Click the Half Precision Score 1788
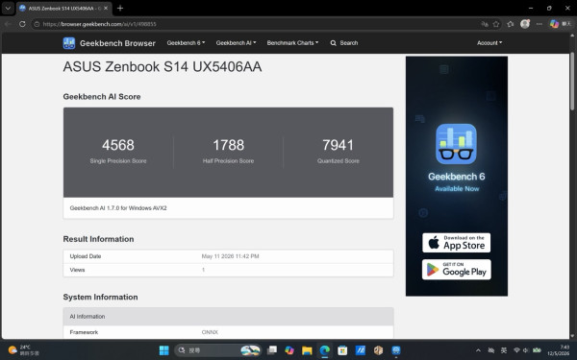The height and width of the screenshot is (360, 577). pyautogui.click(x=229, y=145)
